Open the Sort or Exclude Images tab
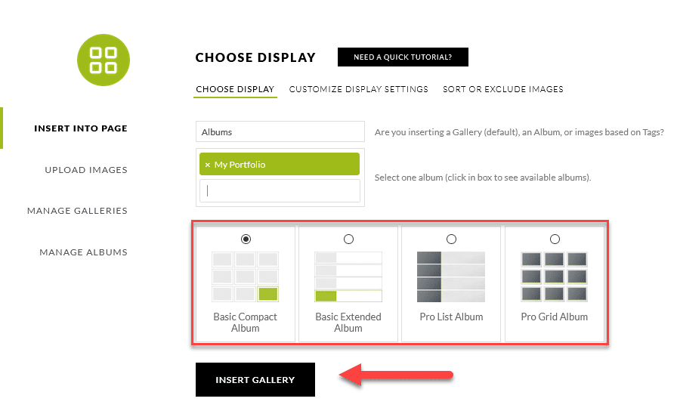Viewport: 677px width, 414px height. 503,89
